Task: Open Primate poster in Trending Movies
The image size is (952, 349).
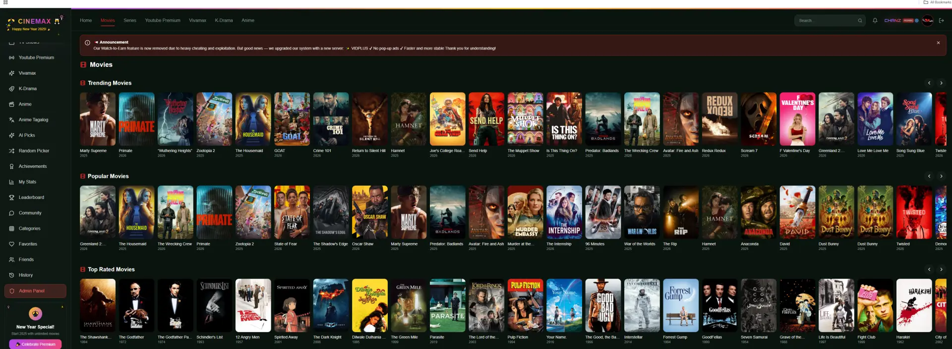Action: [136, 119]
